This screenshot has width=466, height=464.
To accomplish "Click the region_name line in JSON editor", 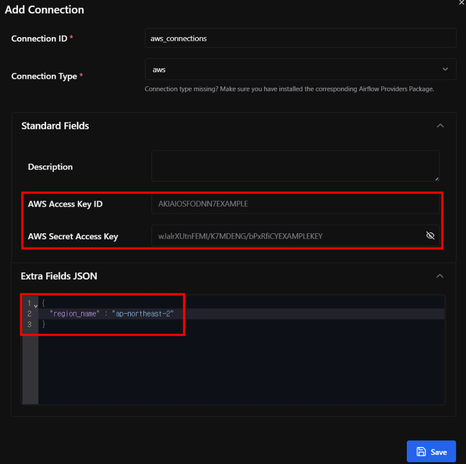I will click(x=241, y=314).
